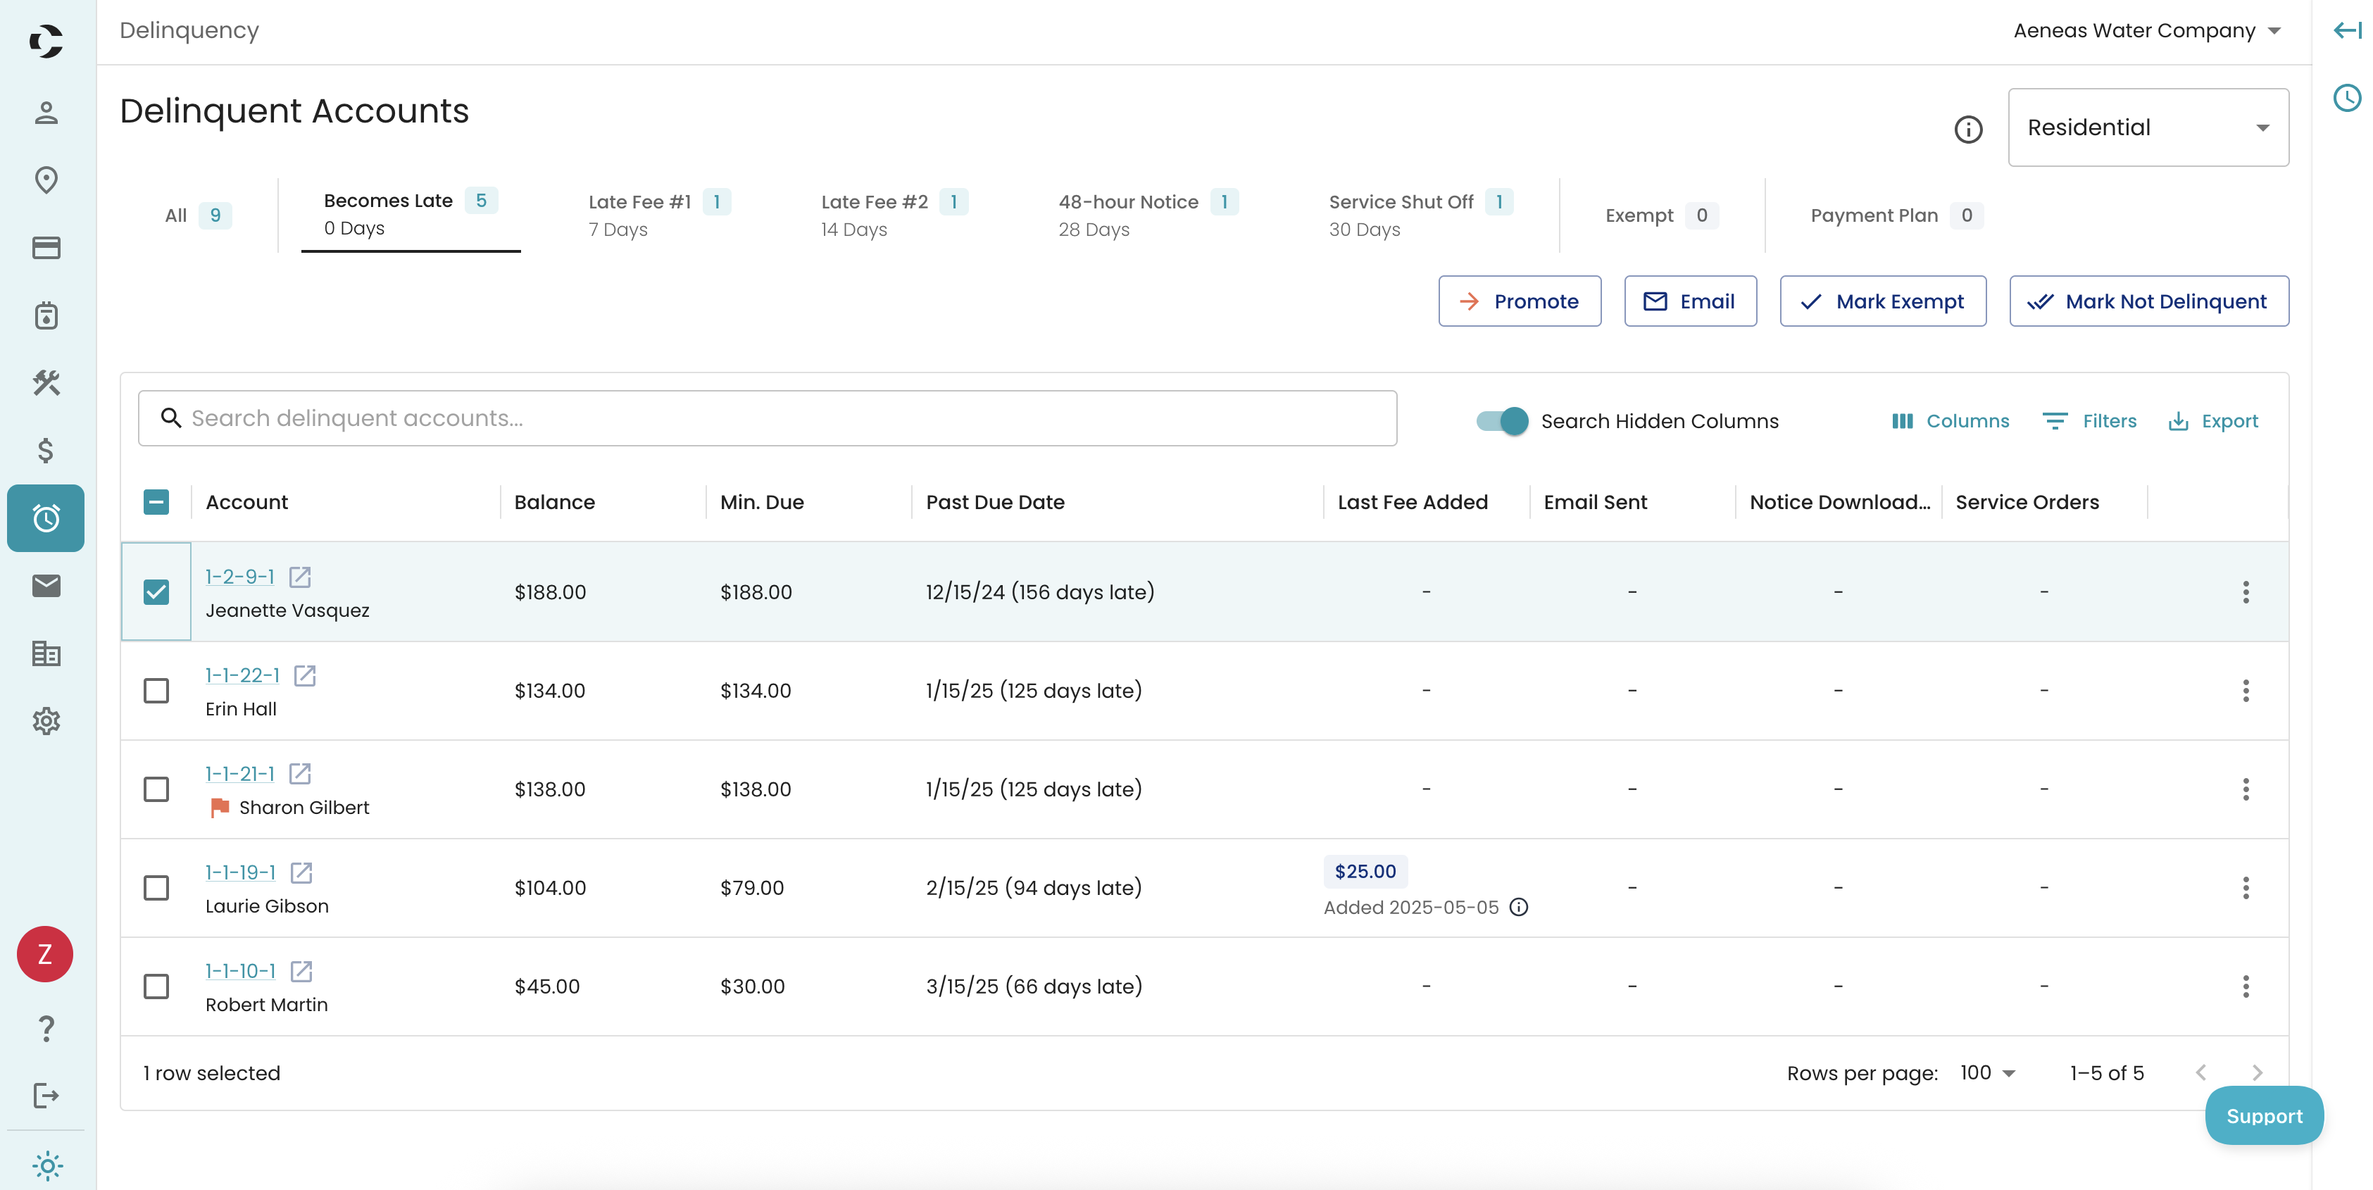2373x1190 pixels.
Task: Open the rows per page 100 dropdown
Action: [1987, 1073]
